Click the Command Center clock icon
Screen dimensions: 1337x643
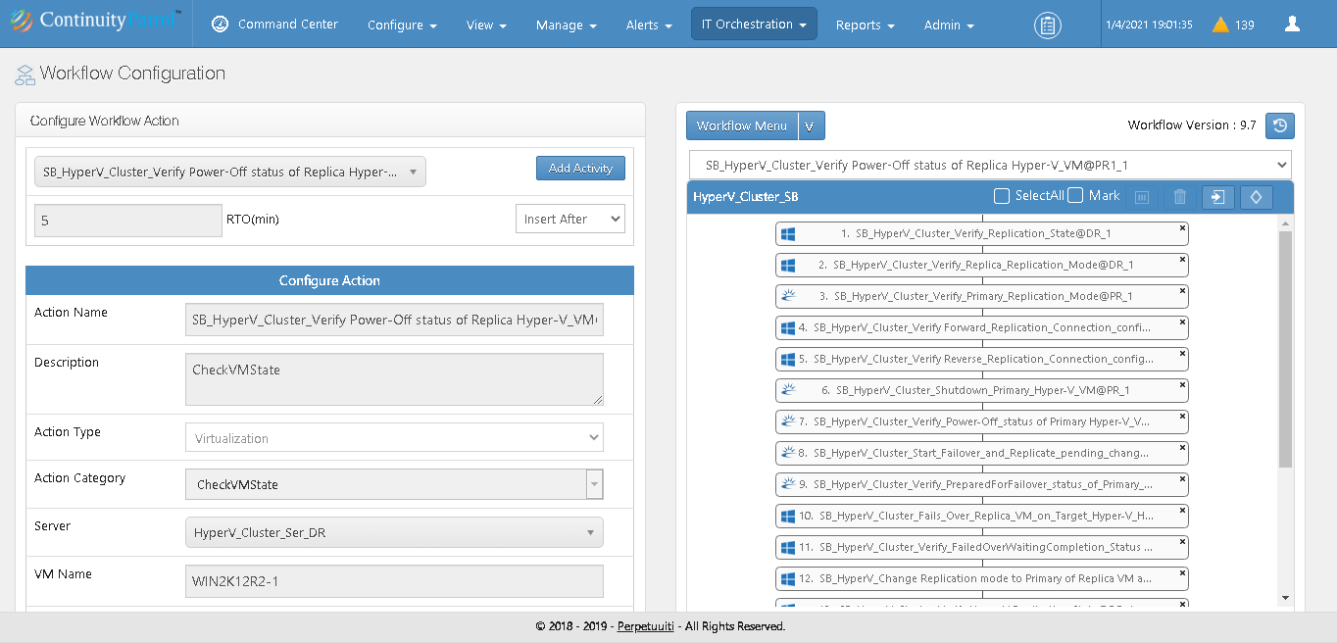tap(221, 25)
